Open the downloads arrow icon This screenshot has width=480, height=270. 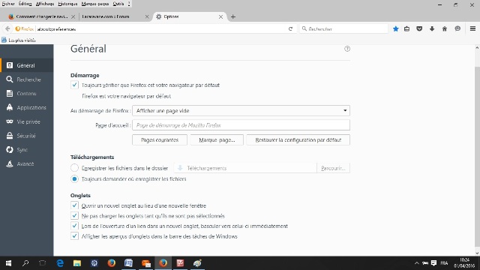tap(432, 28)
